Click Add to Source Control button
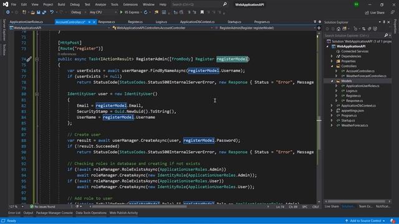 tap(365, 221)
